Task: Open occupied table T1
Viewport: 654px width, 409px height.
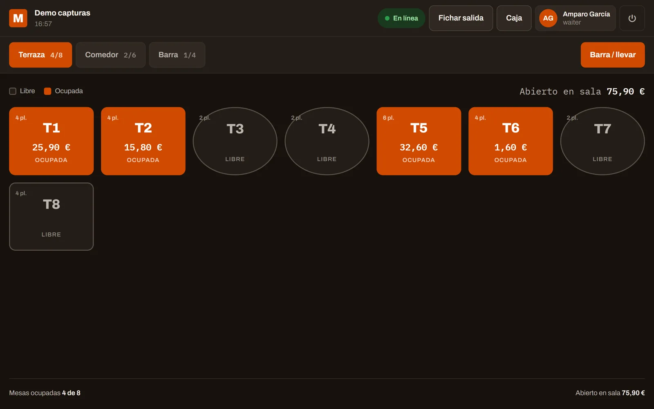Action: point(51,141)
